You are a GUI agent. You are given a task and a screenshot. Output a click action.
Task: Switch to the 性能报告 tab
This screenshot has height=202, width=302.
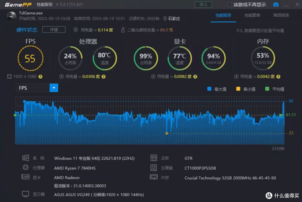point(223,15)
